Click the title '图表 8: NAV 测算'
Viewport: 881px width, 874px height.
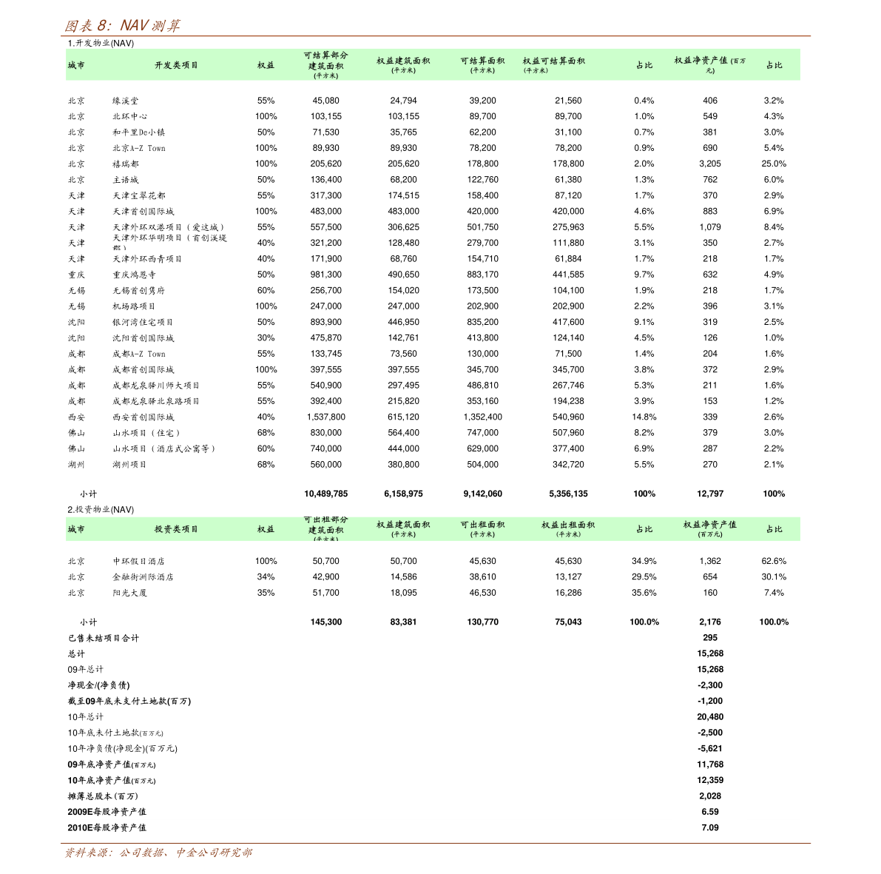point(122,25)
